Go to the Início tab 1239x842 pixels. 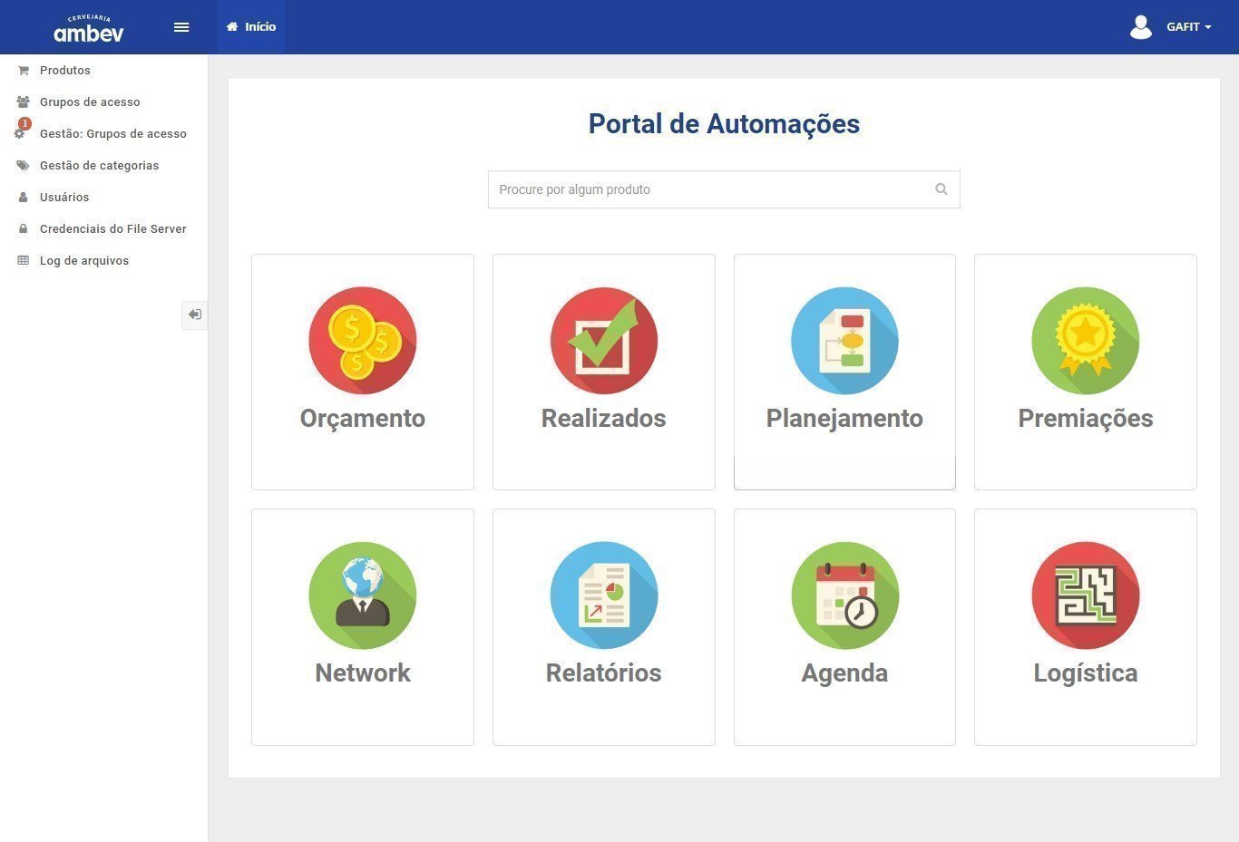point(251,27)
